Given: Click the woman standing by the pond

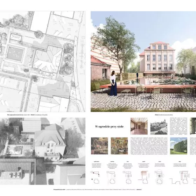Looking at the screenshot, I should point(113,84).
